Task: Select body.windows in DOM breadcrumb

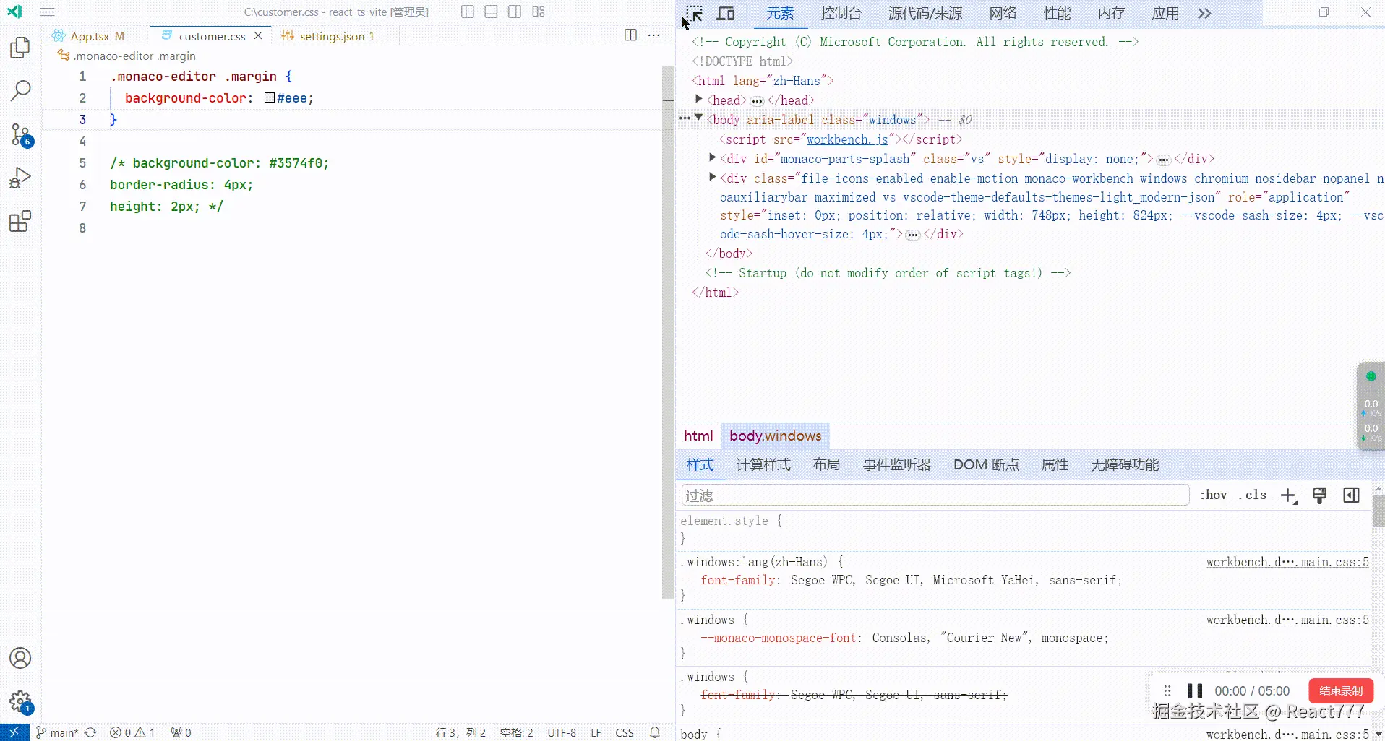Action: tap(775, 435)
